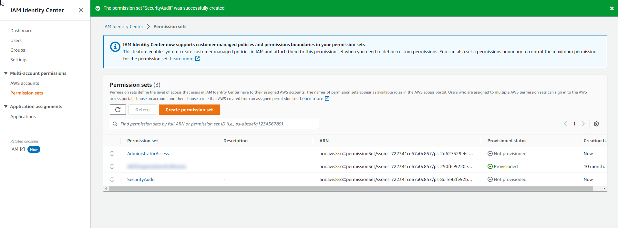Click the Creation time column header
This screenshot has height=228, width=618.
coord(595,141)
